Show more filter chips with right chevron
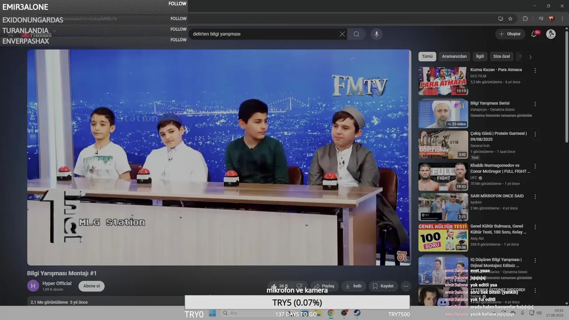The image size is (569, 320). tap(530, 57)
